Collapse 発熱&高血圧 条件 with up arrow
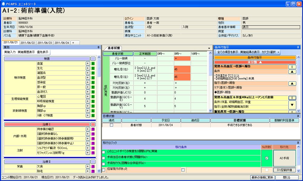 tap(292, 72)
